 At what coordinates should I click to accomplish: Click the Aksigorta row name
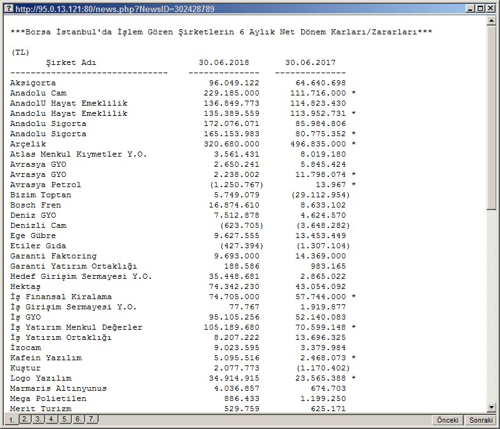click(33, 83)
